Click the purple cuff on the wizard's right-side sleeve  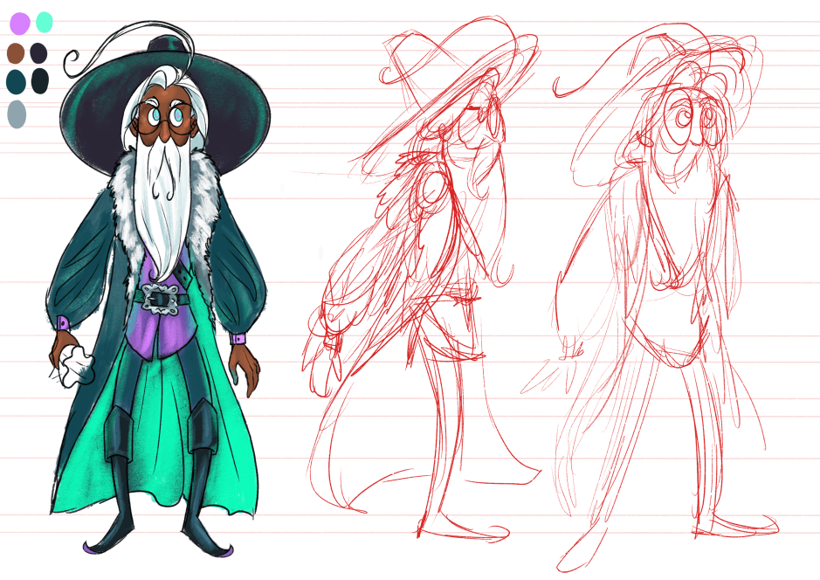[x=237, y=338]
